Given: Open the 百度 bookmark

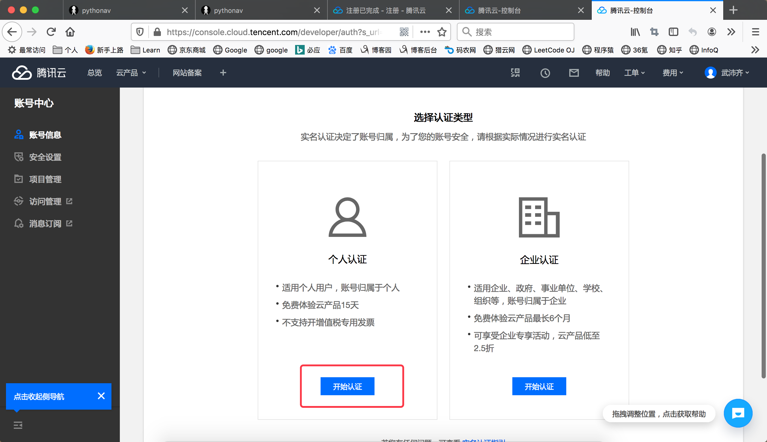Looking at the screenshot, I should [x=340, y=50].
